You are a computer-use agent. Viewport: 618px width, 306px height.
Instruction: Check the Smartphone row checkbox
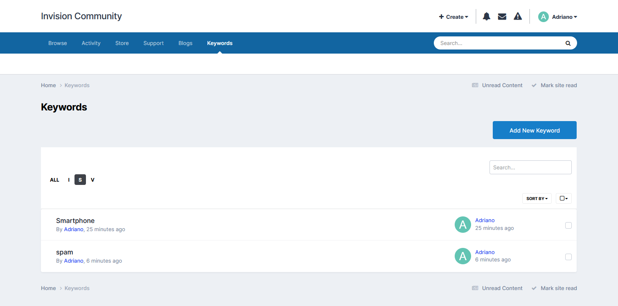[x=568, y=225]
